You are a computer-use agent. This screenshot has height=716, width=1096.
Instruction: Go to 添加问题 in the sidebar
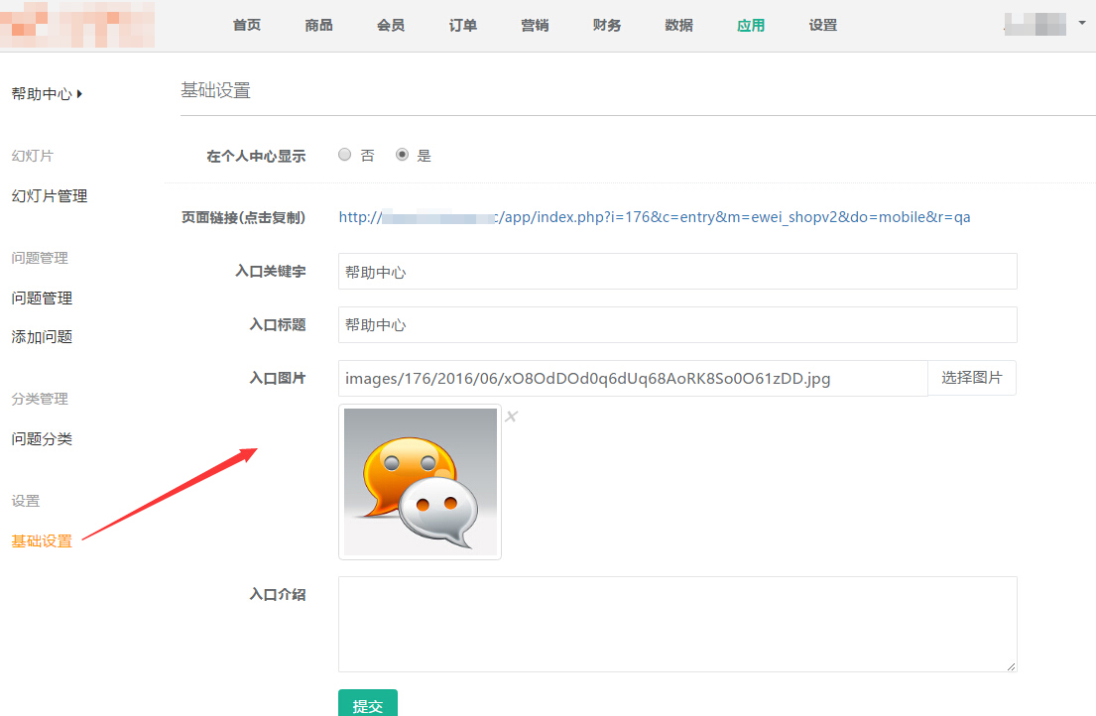(42, 337)
